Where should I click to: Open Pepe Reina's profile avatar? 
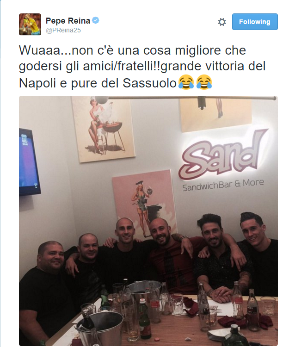tap(30, 25)
